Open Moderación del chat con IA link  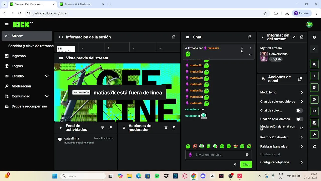[282, 128]
